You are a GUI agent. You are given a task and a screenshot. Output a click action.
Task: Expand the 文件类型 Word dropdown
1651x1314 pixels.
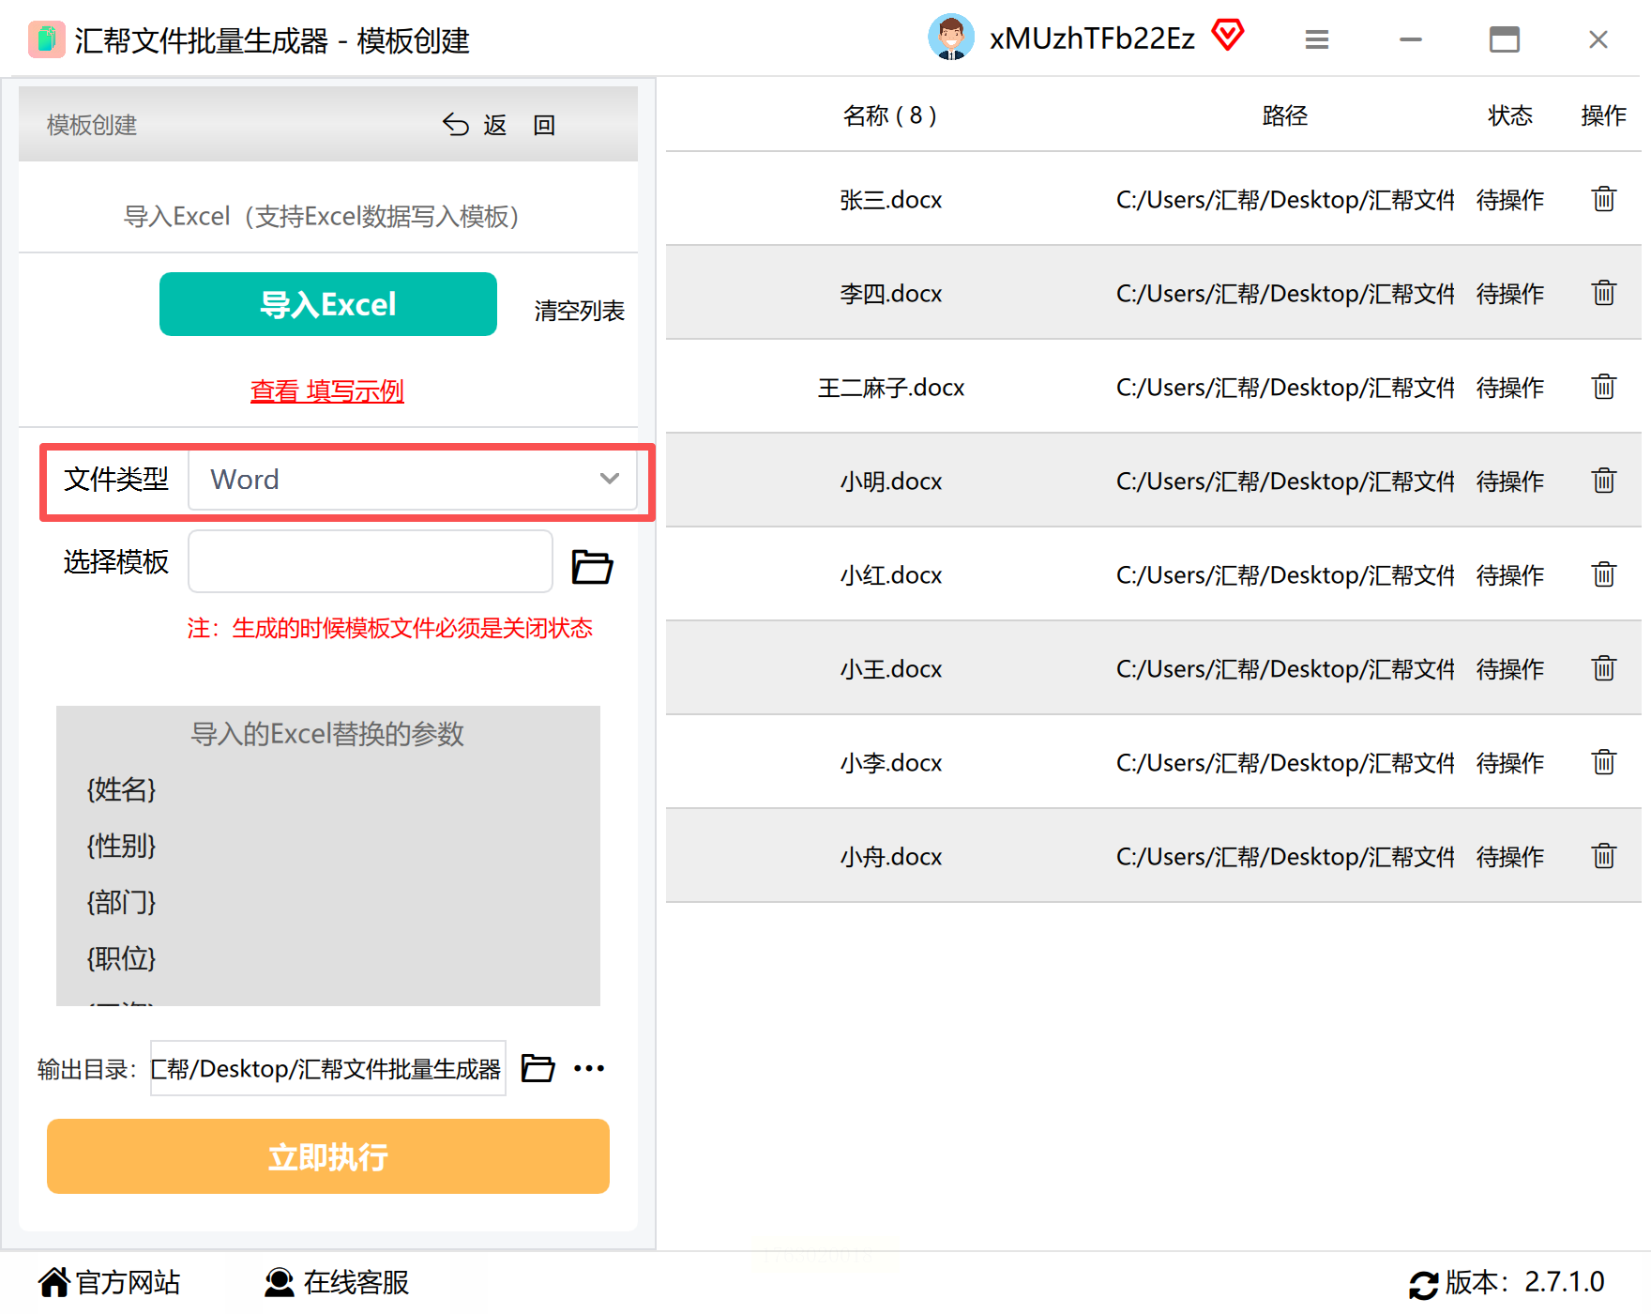pyautogui.click(x=413, y=480)
